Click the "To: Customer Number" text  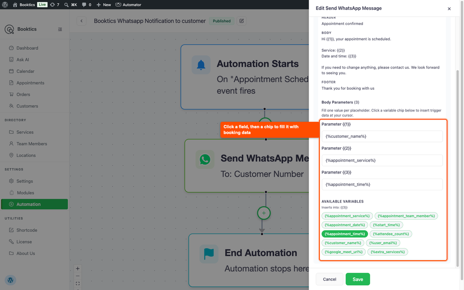pyautogui.click(x=262, y=174)
